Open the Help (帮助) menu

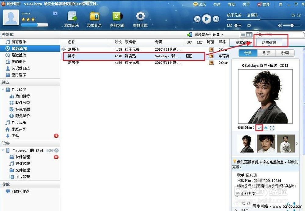231,5
